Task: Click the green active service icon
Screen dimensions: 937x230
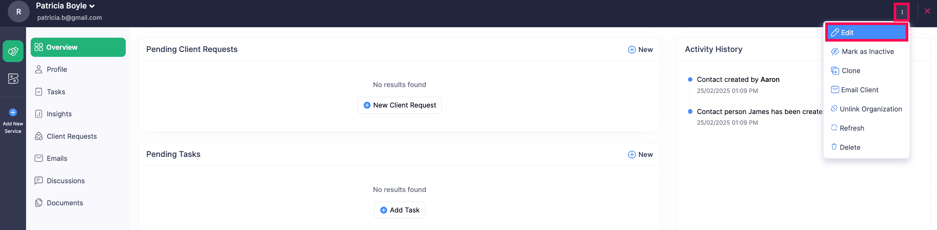Action: click(x=13, y=51)
